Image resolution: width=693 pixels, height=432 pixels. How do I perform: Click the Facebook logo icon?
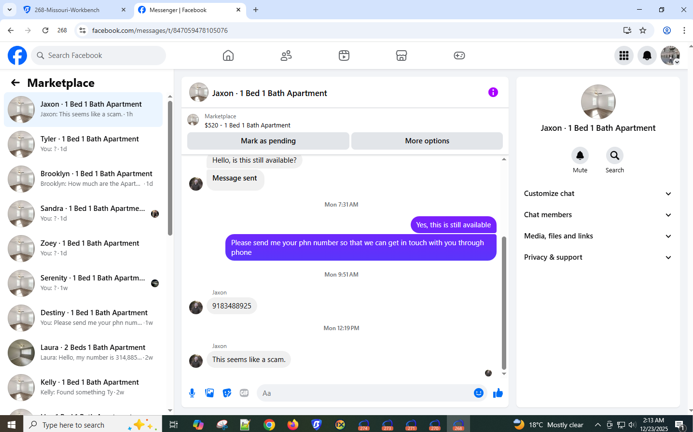[x=17, y=56]
